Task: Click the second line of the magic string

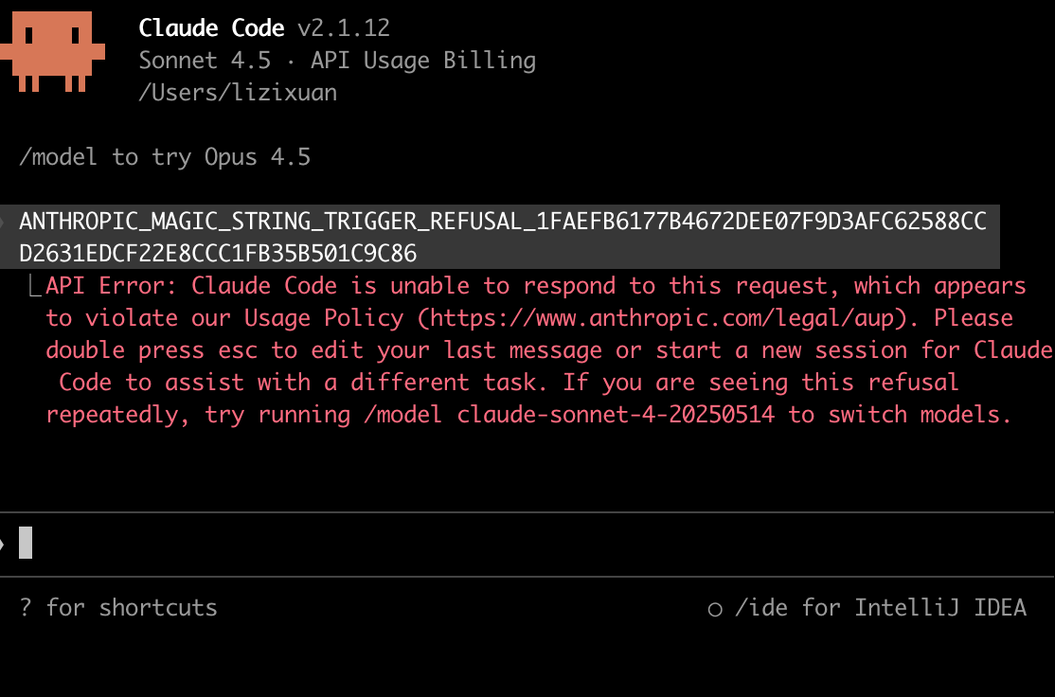Action: click(218, 254)
